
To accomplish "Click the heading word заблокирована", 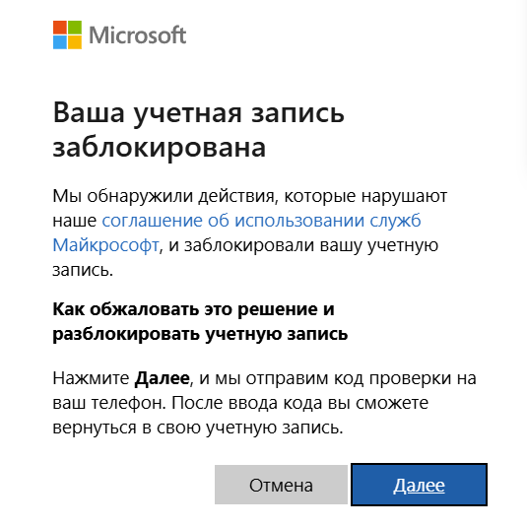I will pyautogui.click(x=160, y=147).
